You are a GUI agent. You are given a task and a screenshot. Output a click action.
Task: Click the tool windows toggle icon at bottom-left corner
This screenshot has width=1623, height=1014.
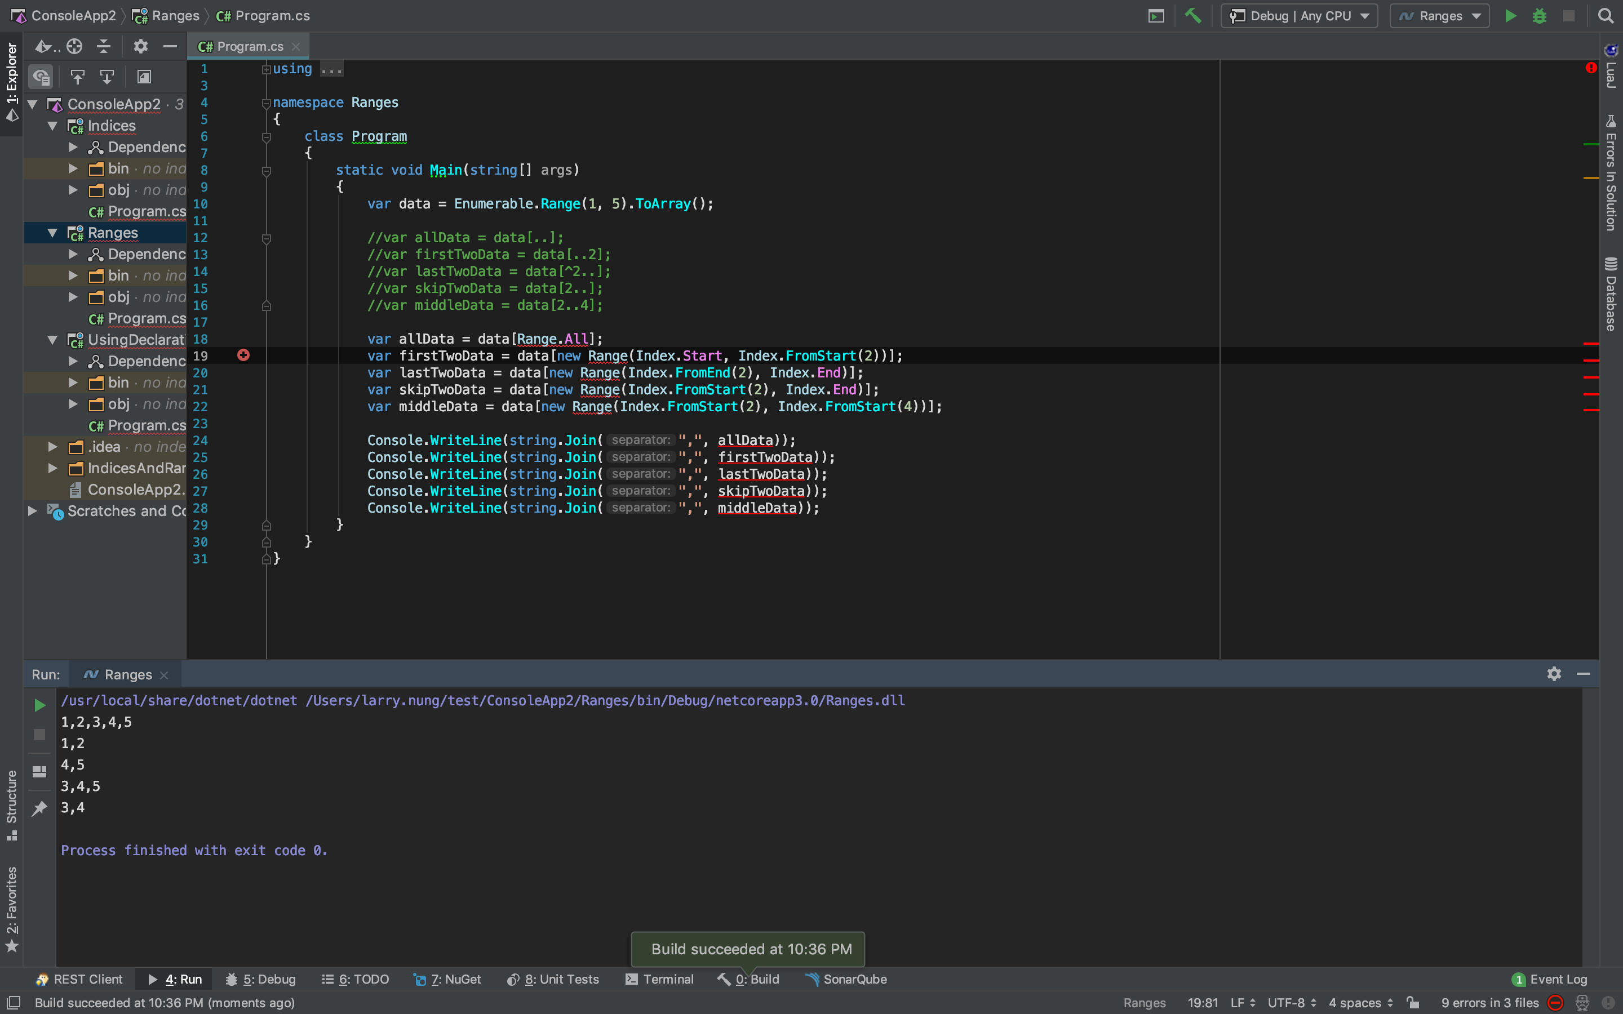(x=13, y=1003)
